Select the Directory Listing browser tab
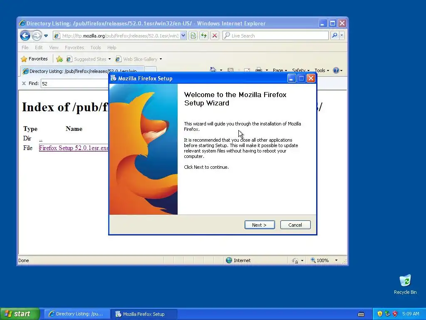Viewport: 426px width, 320px height. point(83,71)
